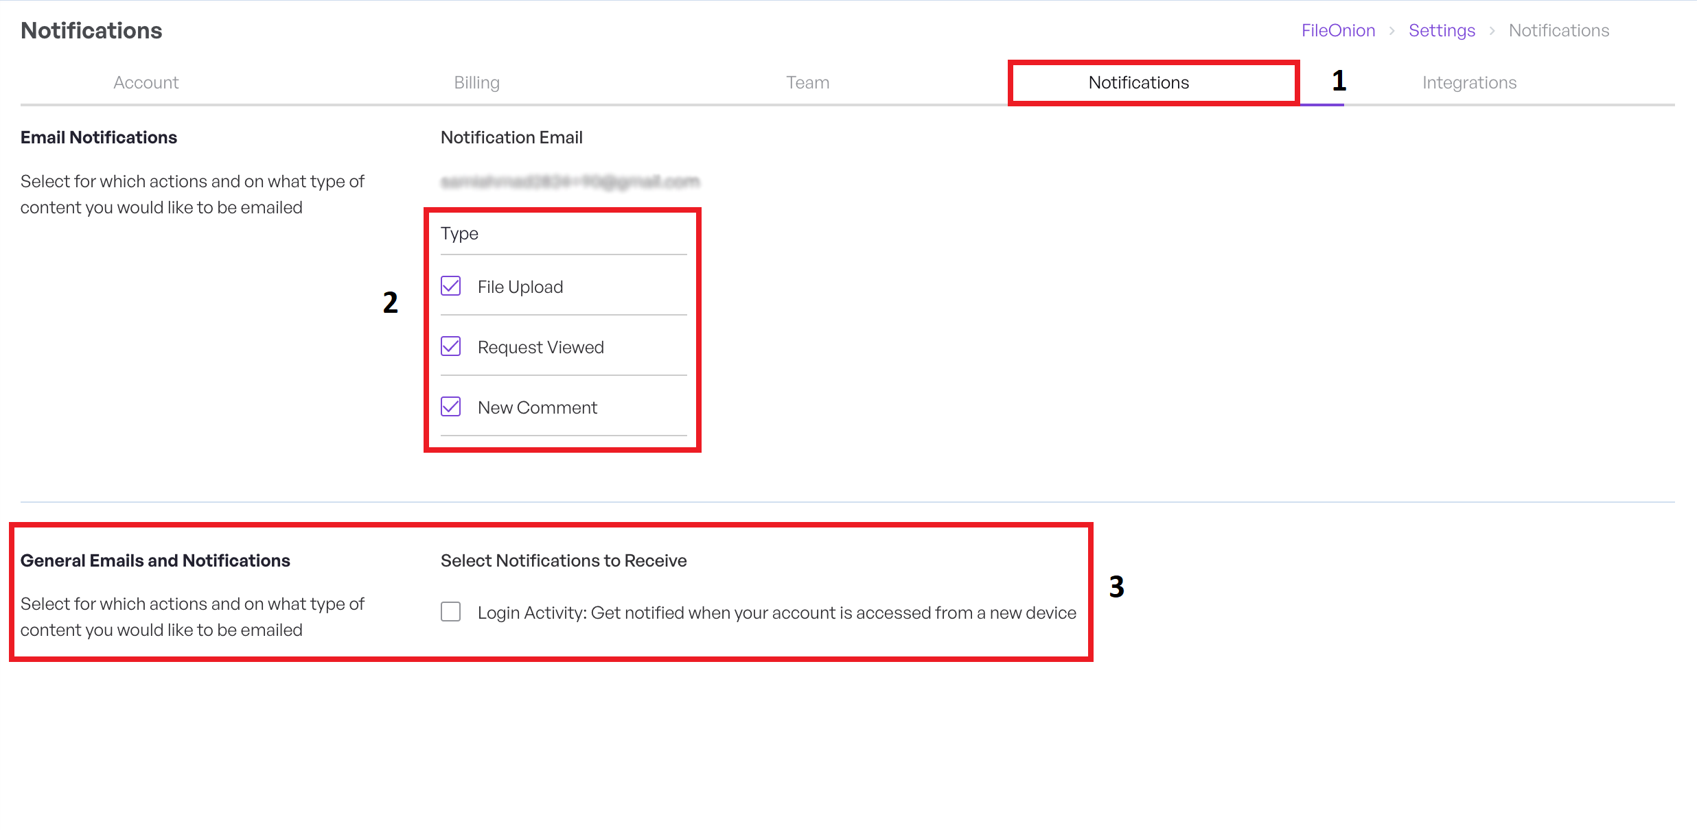The width and height of the screenshot is (1697, 830).
Task: Uncheck the File Upload checkbox
Action: coord(450,286)
